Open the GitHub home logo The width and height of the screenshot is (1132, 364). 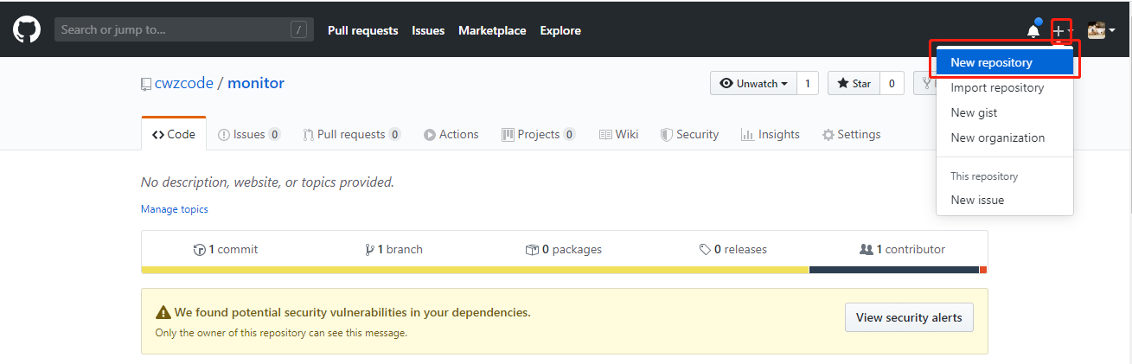point(26,30)
